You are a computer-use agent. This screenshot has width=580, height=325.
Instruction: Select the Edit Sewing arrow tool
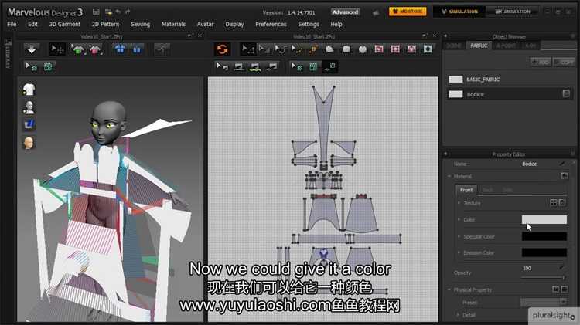tap(222, 66)
